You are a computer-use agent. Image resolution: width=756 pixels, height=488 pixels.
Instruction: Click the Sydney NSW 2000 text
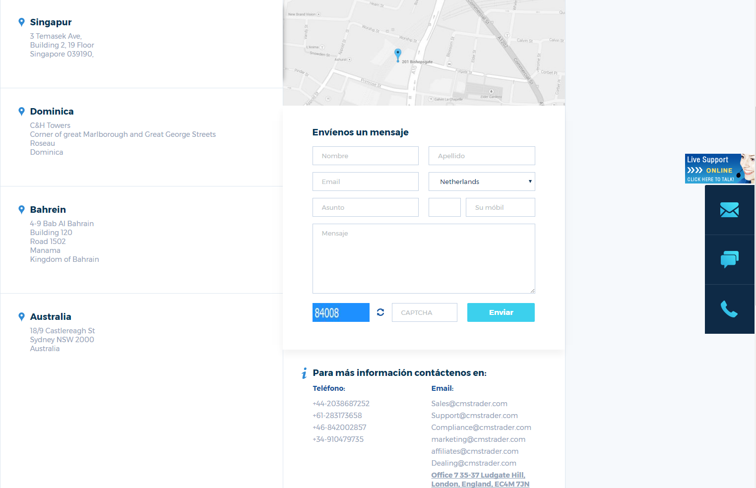(62, 340)
